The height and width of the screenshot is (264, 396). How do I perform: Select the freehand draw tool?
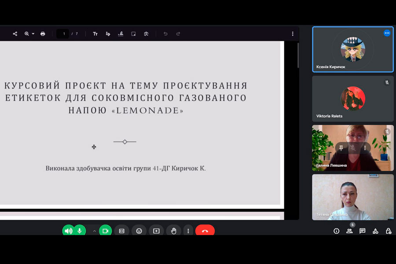pos(108,33)
